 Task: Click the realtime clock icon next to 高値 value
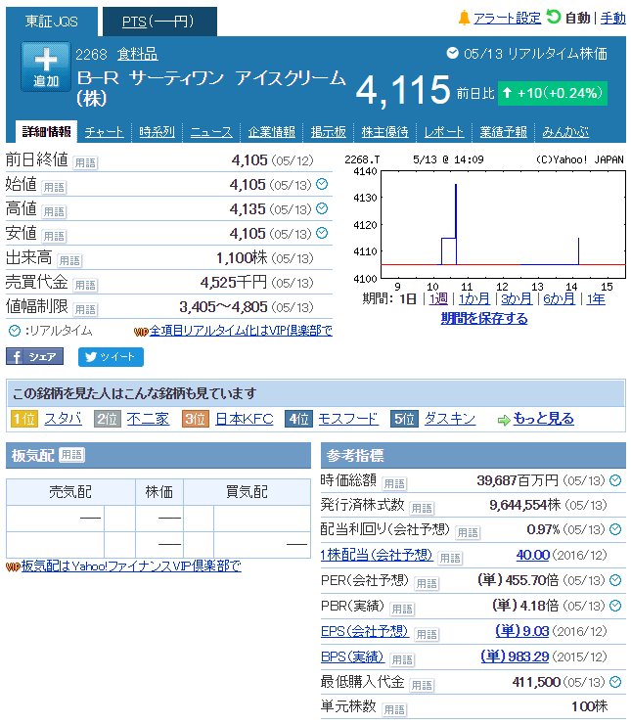(322, 208)
